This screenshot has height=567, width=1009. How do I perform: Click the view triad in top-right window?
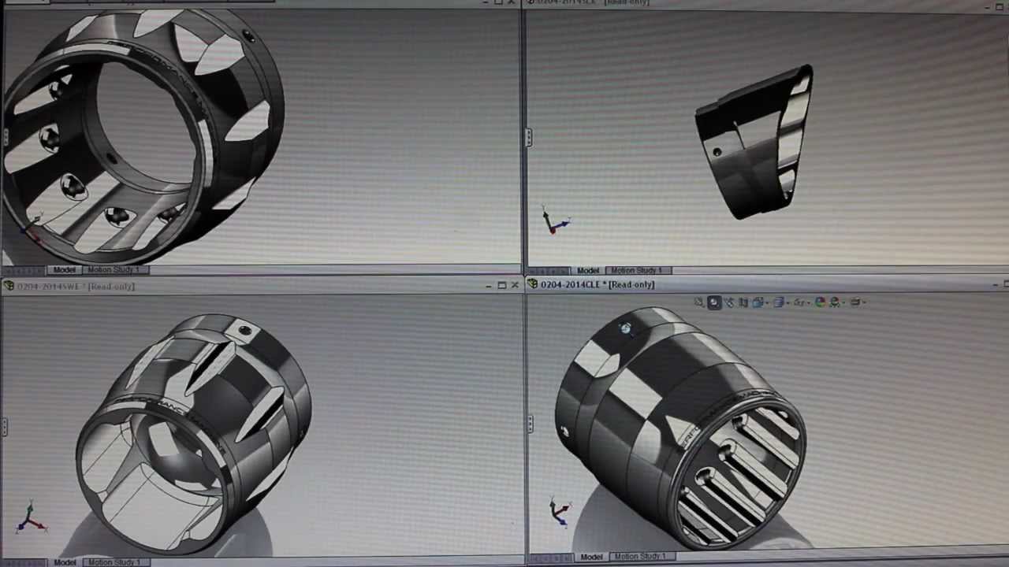pyautogui.click(x=555, y=221)
